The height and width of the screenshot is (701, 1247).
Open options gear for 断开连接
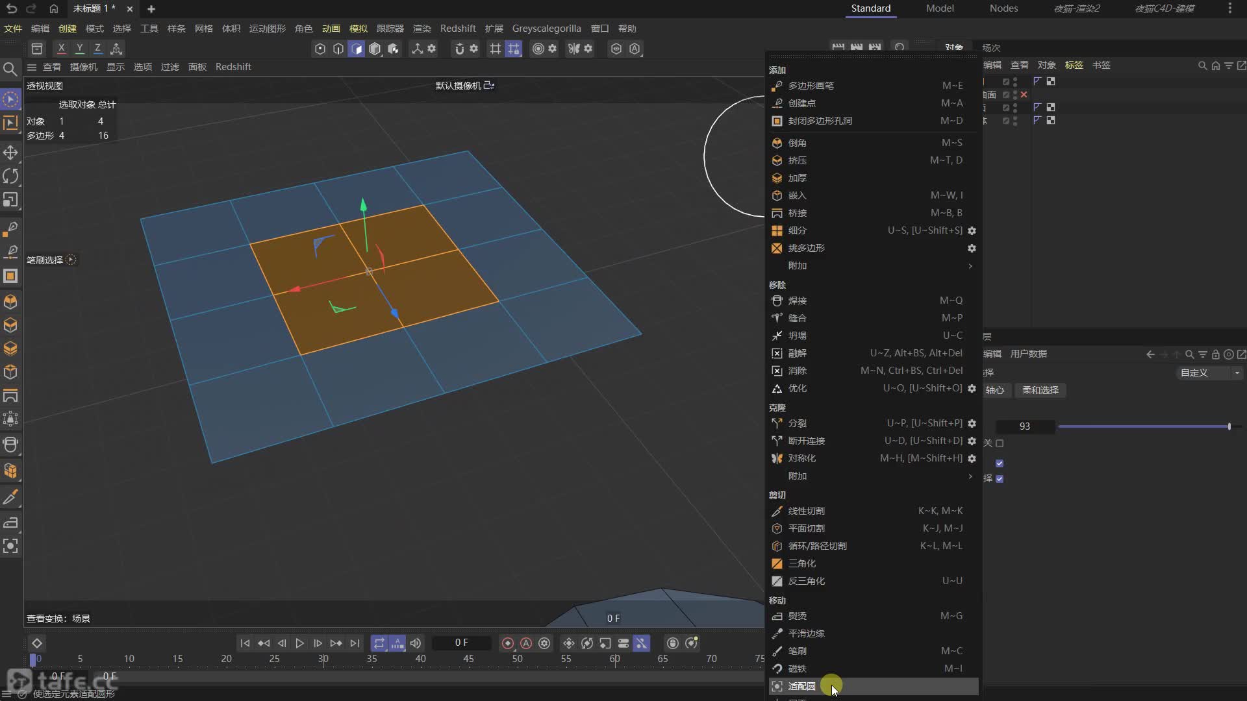[972, 441]
